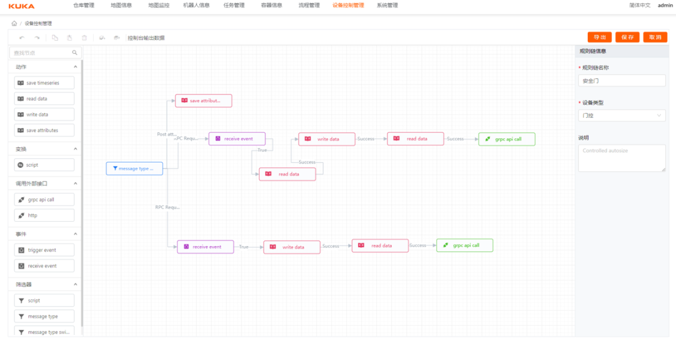Viewport: 676px width, 340px height.
Task: Click the undo arrow in the toolbar
Action: (x=22, y=38)
